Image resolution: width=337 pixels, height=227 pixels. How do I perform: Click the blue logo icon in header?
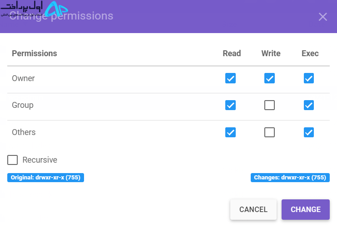tap(56, 9)
